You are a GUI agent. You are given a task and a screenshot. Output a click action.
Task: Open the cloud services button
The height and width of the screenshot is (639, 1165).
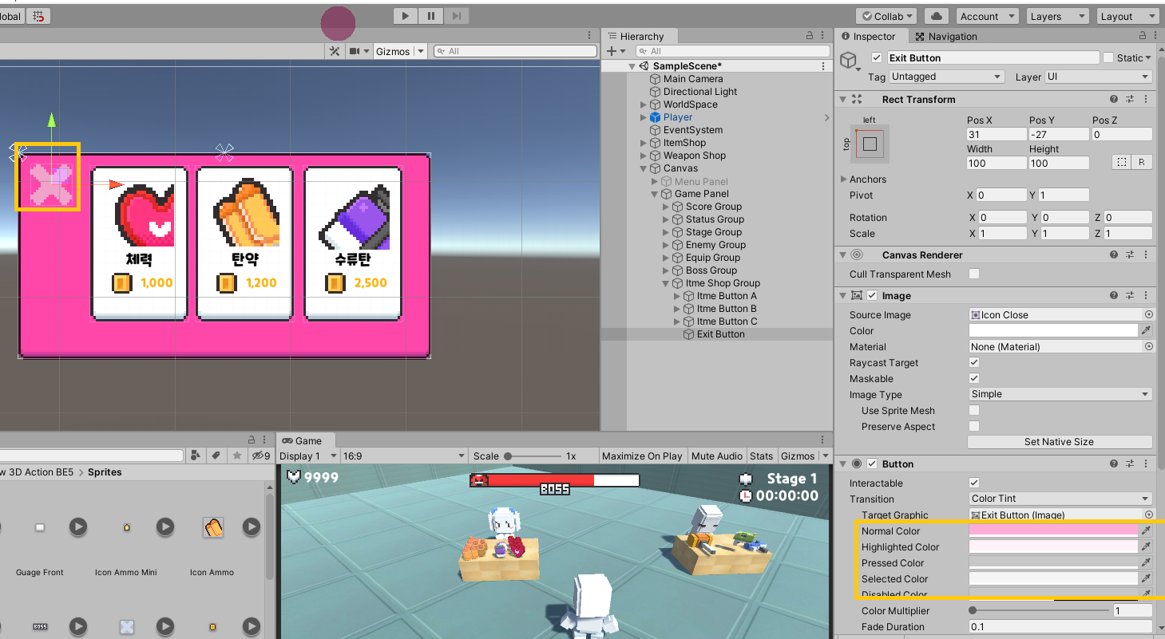tap(937, 16)
